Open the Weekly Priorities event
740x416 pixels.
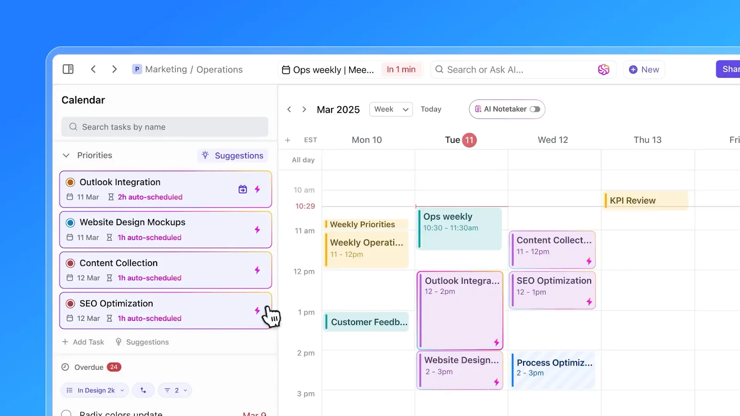(x=366, y=224)
